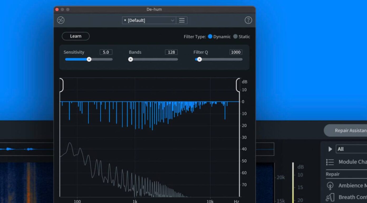Activate the Learn hum detection button
The width and height of the screenshot is (367, 203).
(x=75, y=36)
